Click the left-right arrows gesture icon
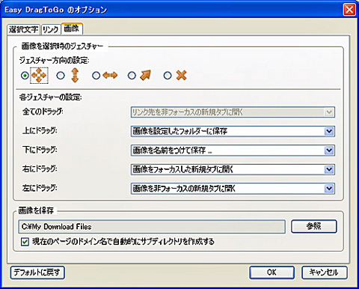The height and width of the screenshot is (289, 359). click(x=110, y=75)
